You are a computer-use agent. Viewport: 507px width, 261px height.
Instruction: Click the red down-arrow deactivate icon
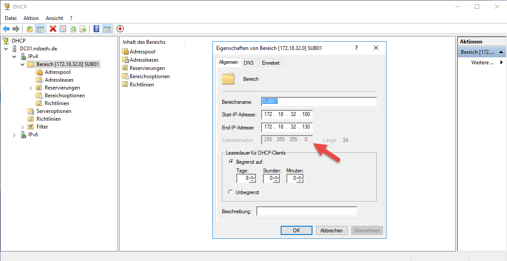coord(120,29)
